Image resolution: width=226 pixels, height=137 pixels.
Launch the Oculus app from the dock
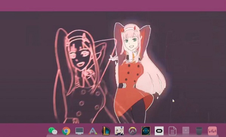point(159,131)
